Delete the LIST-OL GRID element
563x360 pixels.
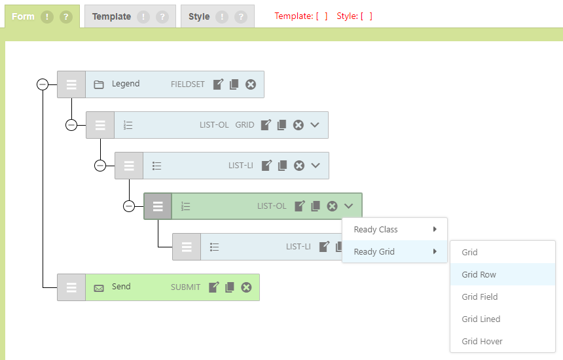(299, 125)
